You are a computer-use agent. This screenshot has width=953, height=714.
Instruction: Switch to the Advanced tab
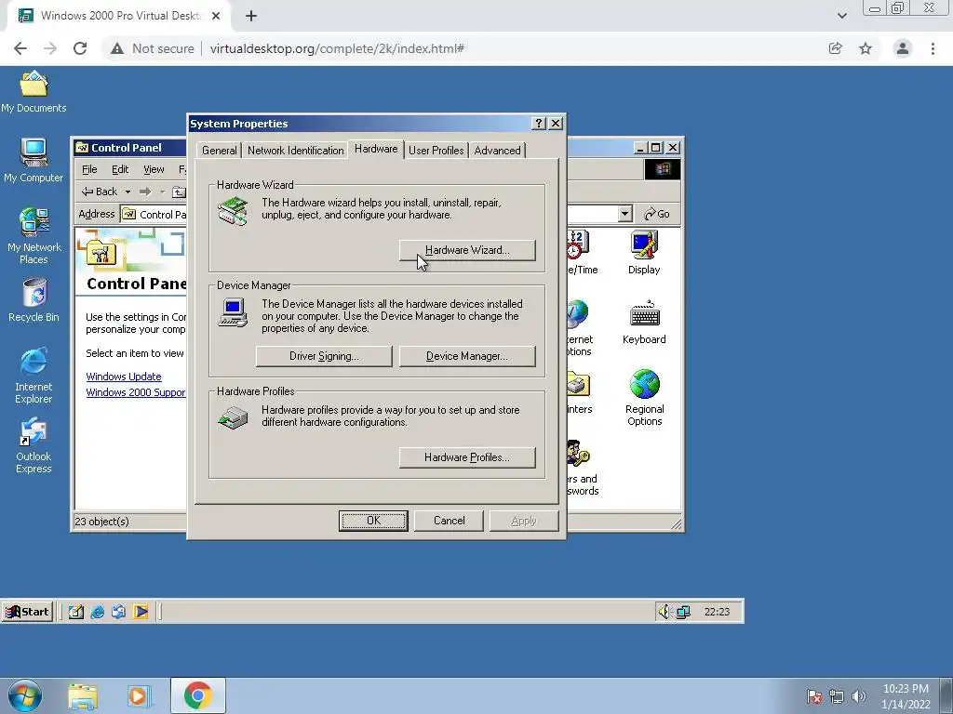click(x=497, y=151)
